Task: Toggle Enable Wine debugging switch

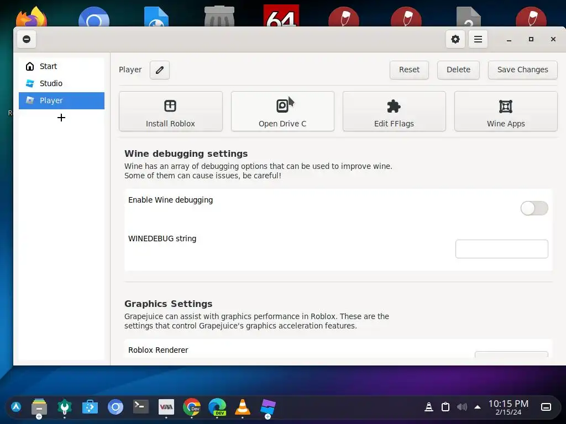Action: [534, 208]
